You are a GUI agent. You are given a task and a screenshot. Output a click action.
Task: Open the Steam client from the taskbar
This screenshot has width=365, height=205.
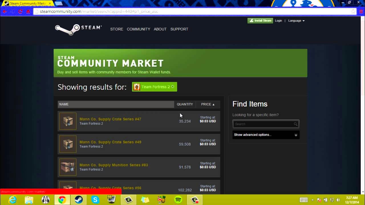click(x=78, y=200)
